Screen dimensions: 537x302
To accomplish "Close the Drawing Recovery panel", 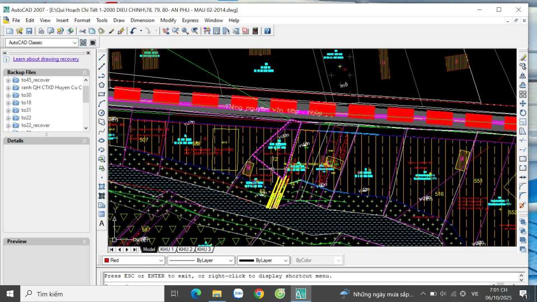I will pyautogui.click(x=88, y=53).
